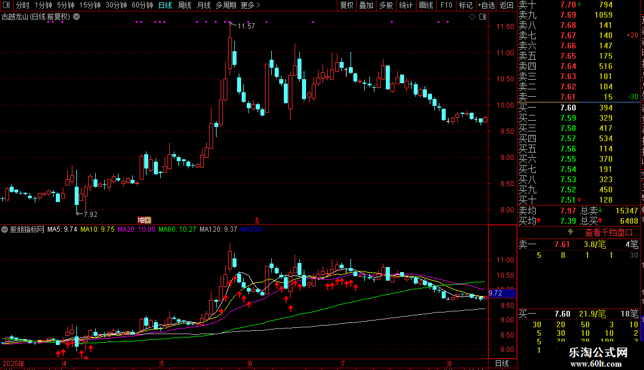
Task: Click the 卖四 volume 516
Action: click(606, 66)
